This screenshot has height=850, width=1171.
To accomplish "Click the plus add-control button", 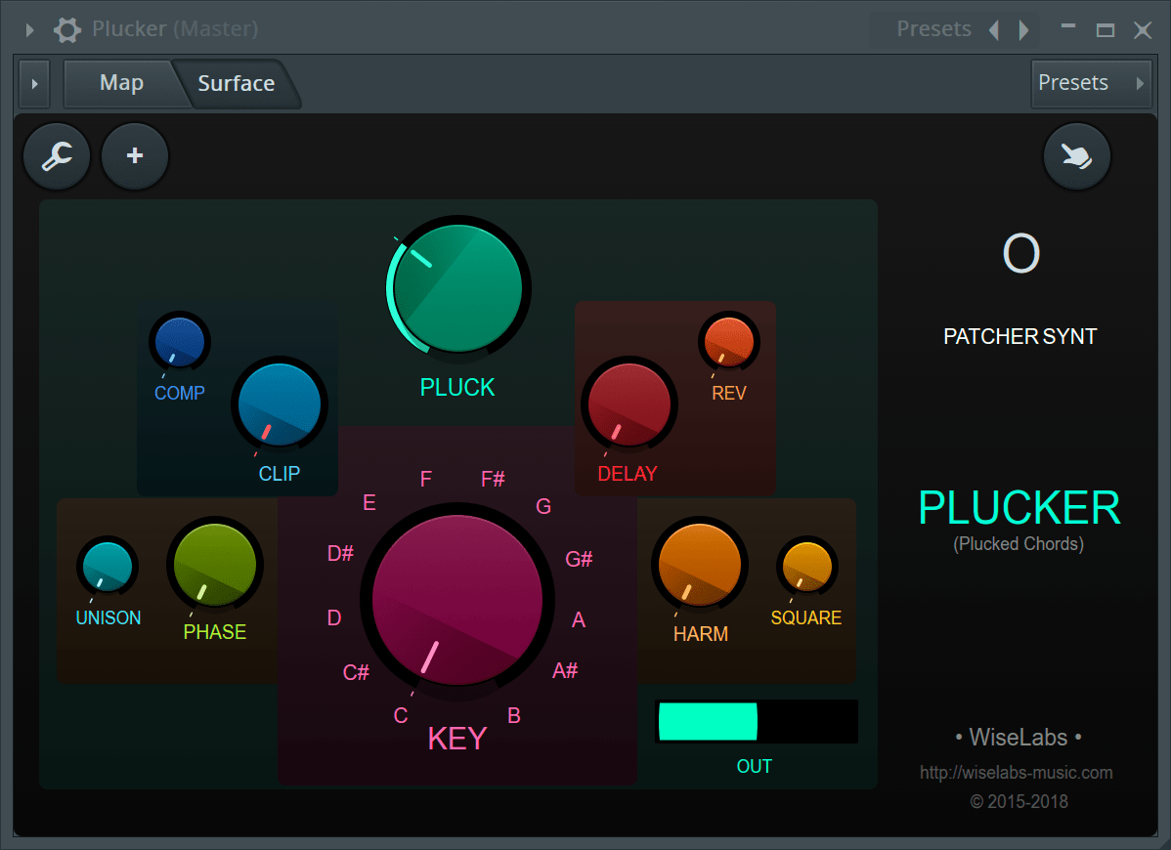I will pyautogui.click(x=135, y=156).
